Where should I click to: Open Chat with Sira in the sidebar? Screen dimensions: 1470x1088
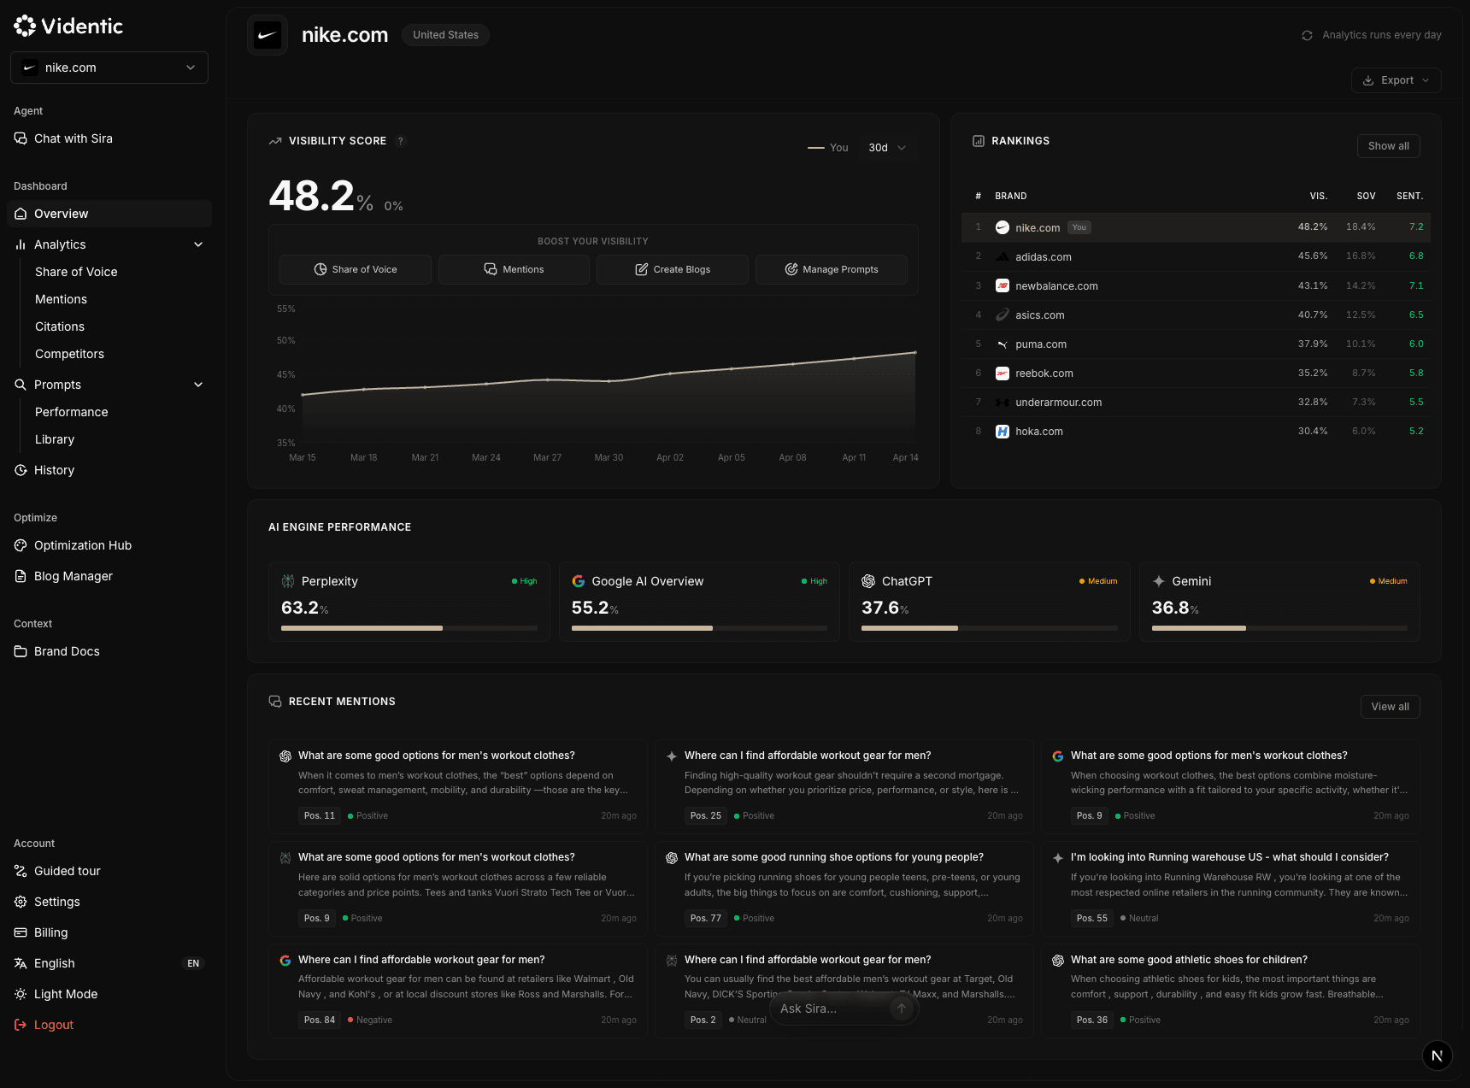coord(73,138)
